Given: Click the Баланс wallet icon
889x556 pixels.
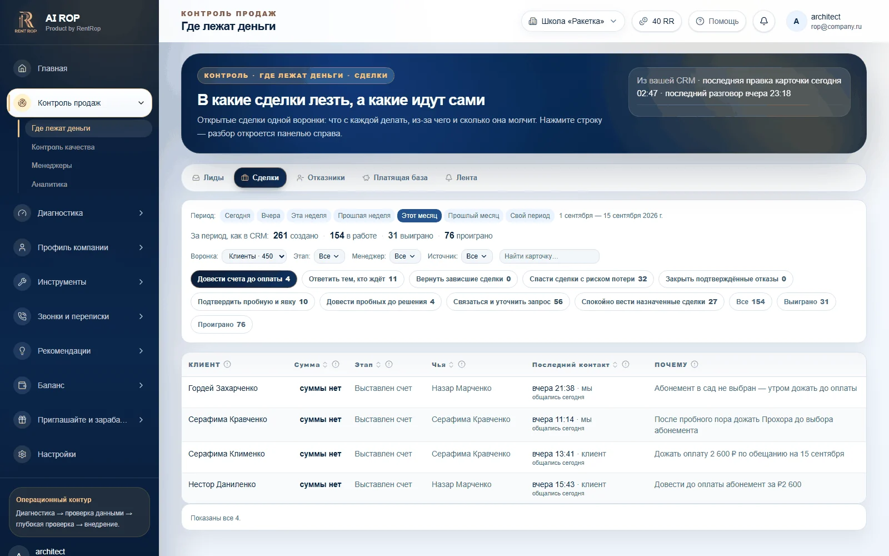Looking at the screenshot, I should (22, 385).
